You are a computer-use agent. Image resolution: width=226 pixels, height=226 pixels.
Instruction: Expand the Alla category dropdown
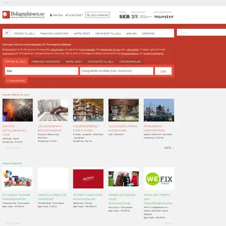click(41, 71)
